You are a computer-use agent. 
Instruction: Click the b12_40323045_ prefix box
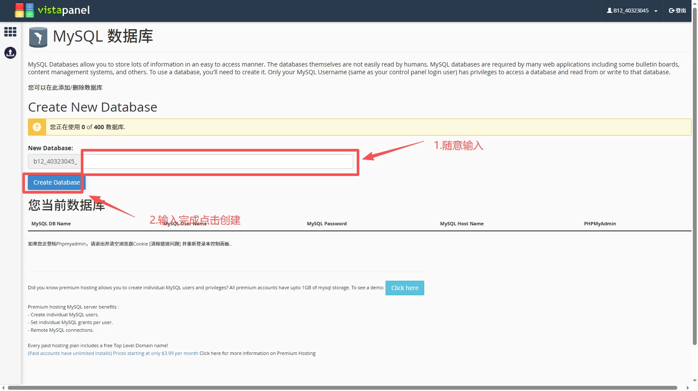point(55,161)
